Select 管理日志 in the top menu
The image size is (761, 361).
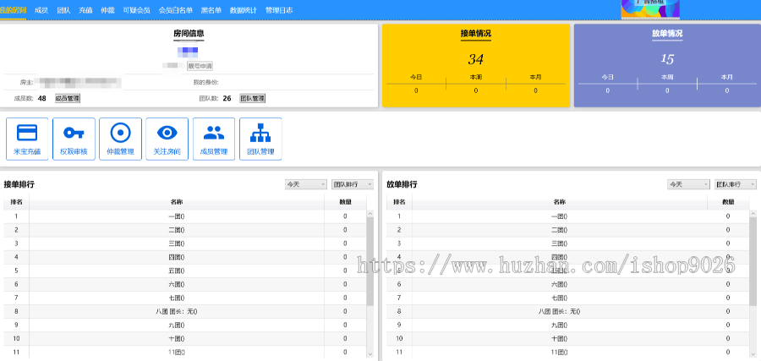pos(278,10)
